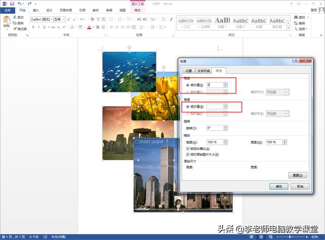The height and width of the screenshot is (240, 325).
Task: Click the Redo arrow icon
Action: [x=29, y=4]
